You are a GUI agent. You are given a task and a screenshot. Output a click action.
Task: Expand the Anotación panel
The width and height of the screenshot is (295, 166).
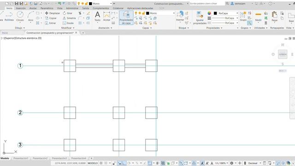[x=105, y=28]
